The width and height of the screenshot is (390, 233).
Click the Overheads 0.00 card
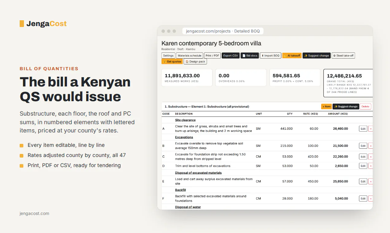click(241, 78)
